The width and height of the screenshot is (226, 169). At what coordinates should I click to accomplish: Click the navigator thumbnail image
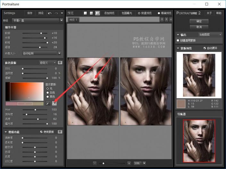[198, 141]
